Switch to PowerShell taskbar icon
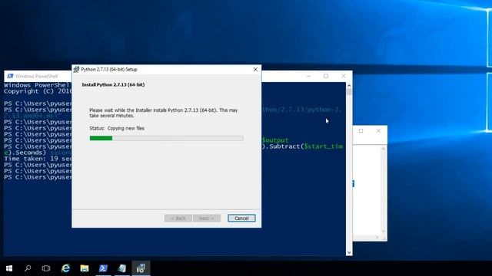The image size is (492, 276). coord(103,268)
